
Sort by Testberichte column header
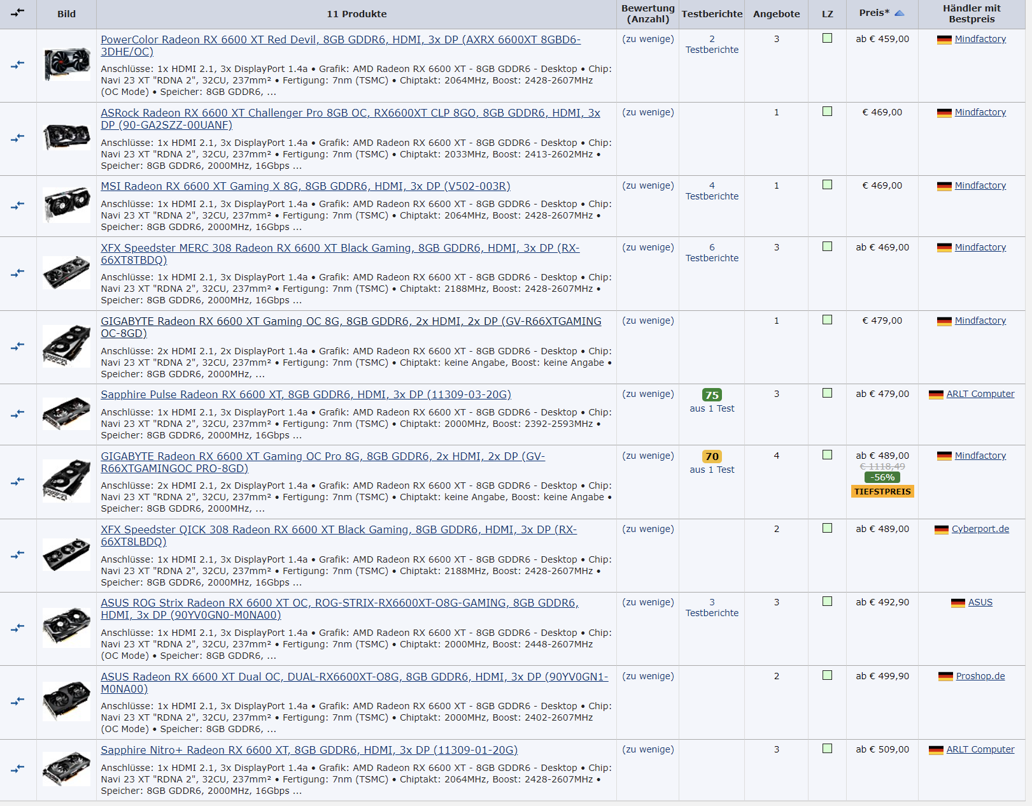(712, 13)
